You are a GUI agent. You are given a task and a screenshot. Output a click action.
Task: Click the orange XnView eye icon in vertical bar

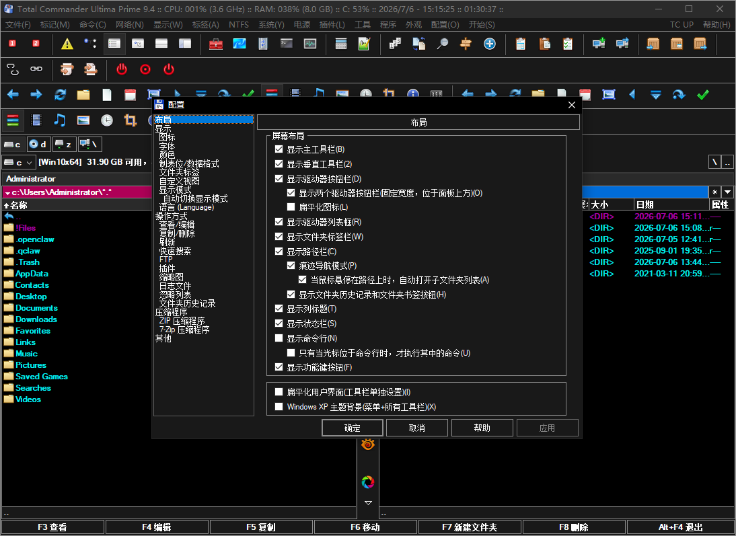(368, 444)
